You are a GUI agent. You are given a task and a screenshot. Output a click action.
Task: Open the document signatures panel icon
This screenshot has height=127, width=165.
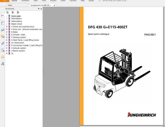(2, 50)
